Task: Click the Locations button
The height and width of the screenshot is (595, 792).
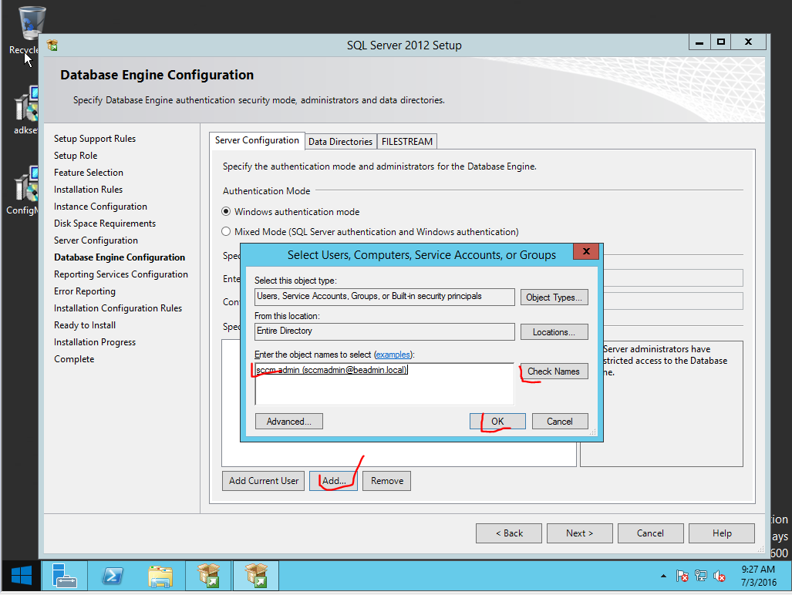Action: (554, 332)
